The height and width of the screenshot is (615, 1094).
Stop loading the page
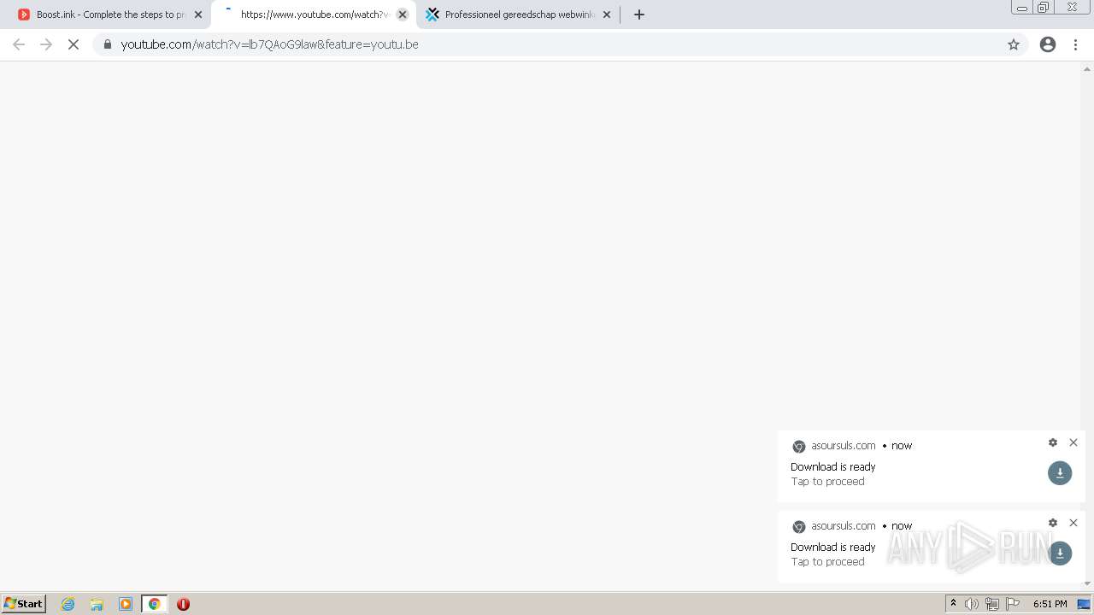click(x=74, y=44)
